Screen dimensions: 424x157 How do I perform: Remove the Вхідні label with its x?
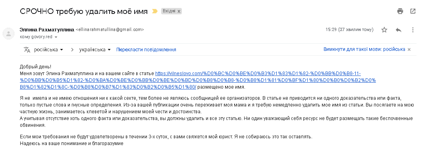pos(179,12)
